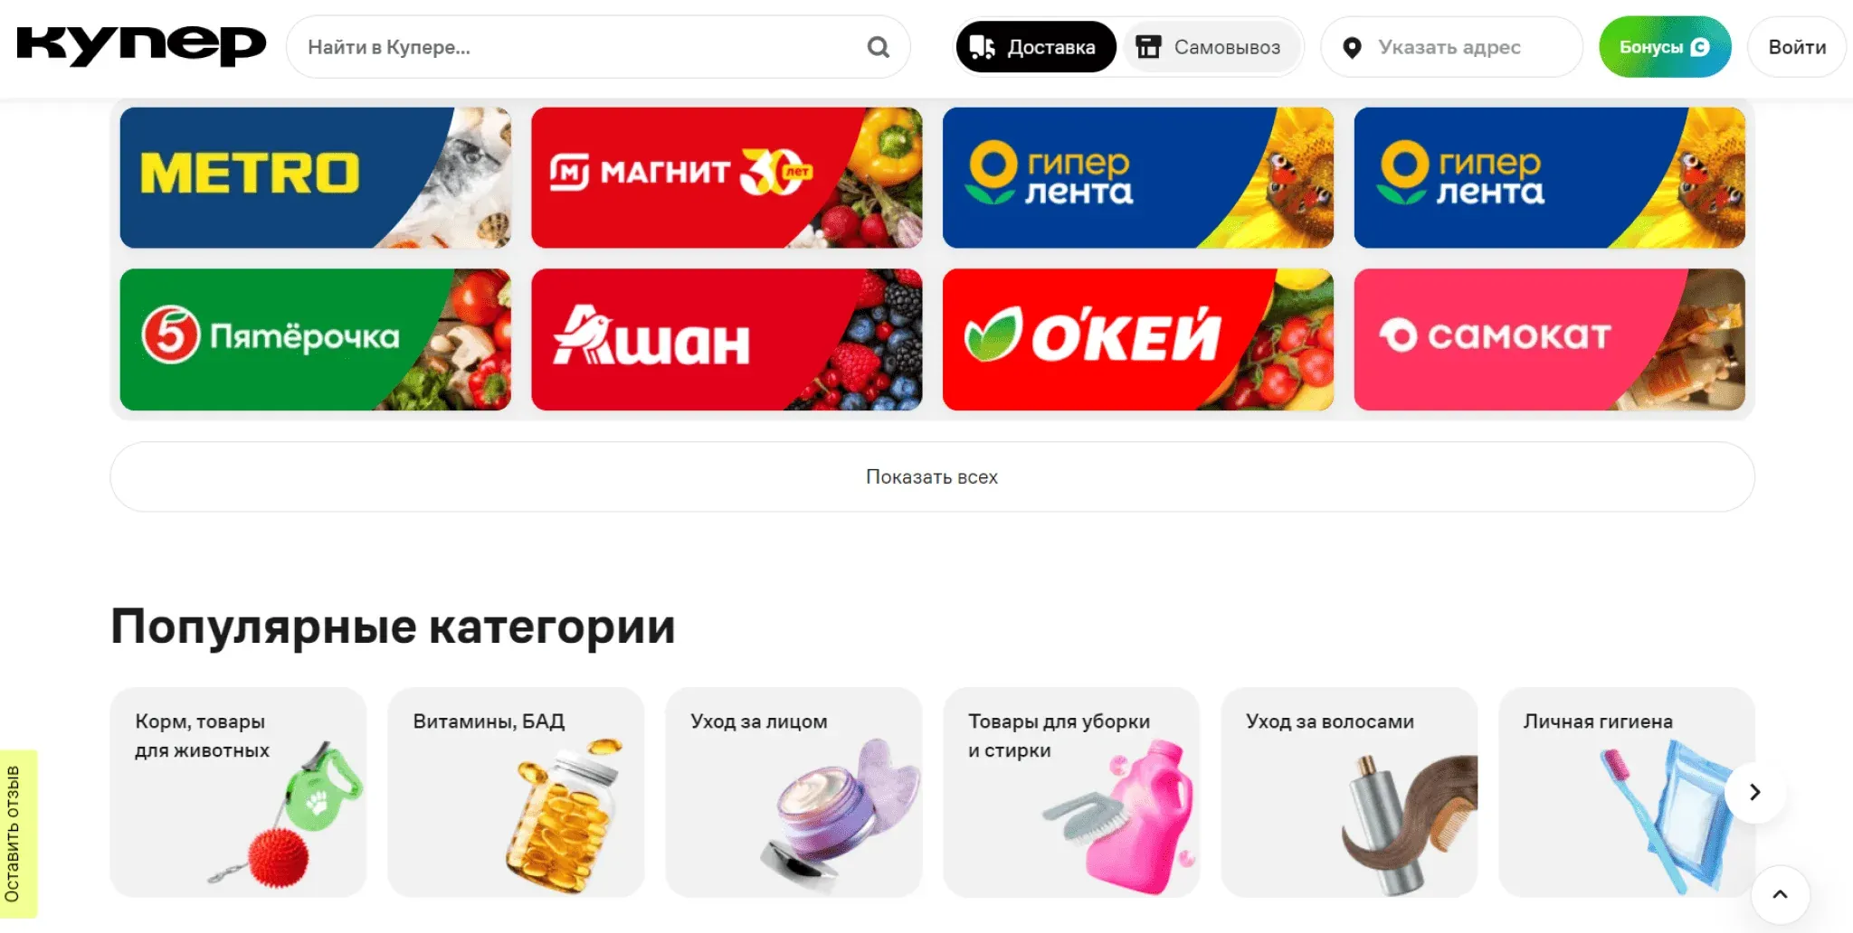Open Витамины, БАД category
This screenshot has width=1853, height=933.
click(x=516, y=792)
